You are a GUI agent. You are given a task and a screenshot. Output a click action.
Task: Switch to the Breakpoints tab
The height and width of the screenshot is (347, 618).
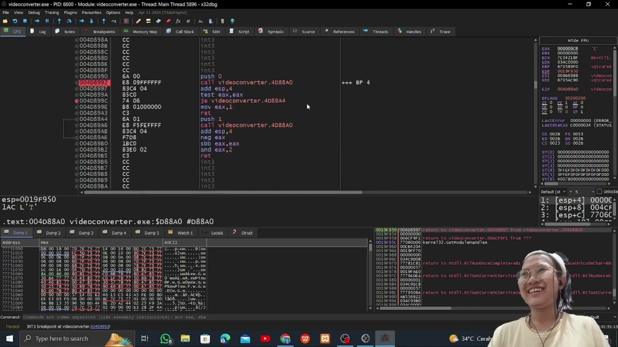[99, 32]
